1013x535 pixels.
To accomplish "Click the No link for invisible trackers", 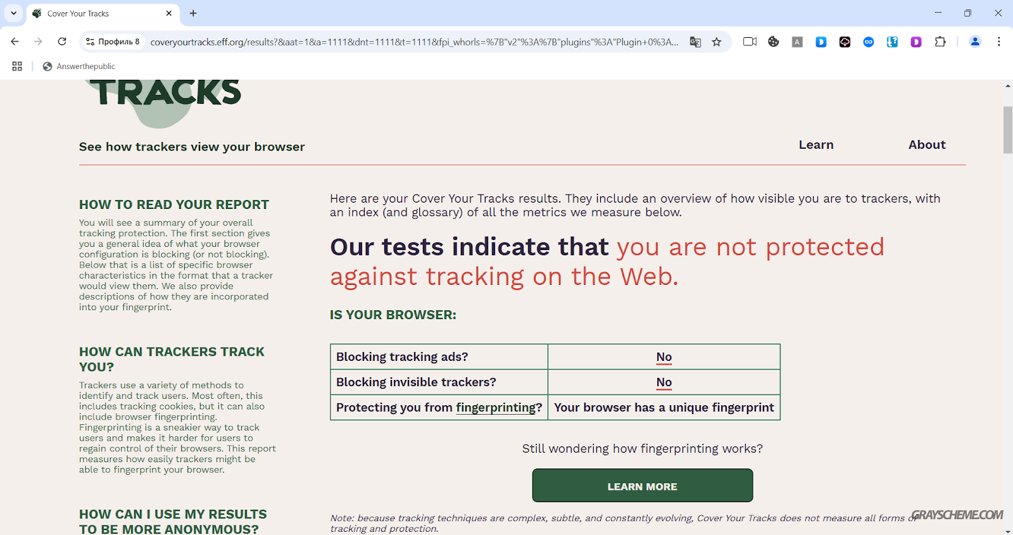I will 664,382.
